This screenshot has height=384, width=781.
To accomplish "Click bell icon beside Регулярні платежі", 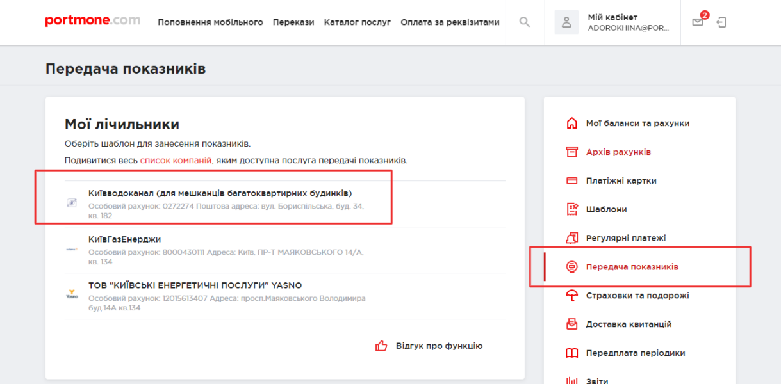I will pos(572,238).
